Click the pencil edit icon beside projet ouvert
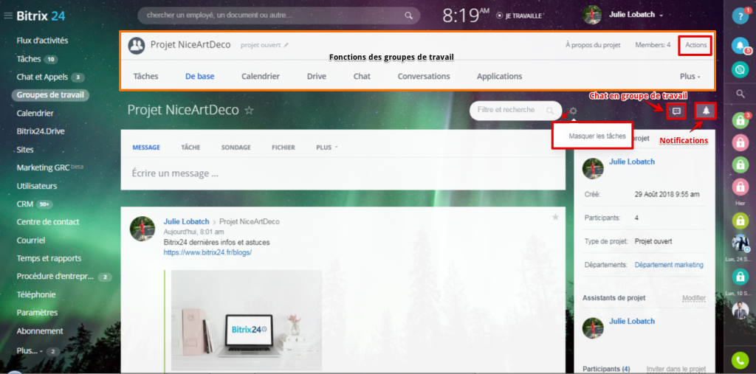This screenshot has width=756, height=374. point(286,45)
